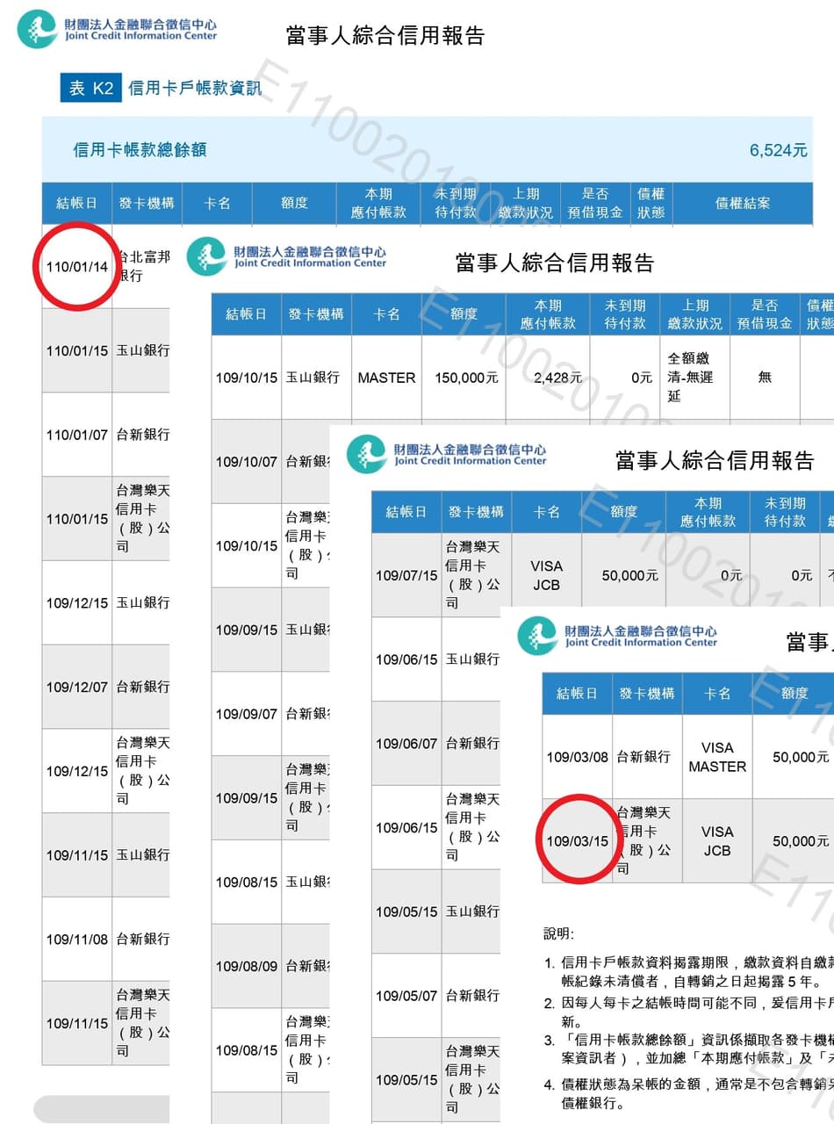The height and width of the screenshot is (1124, 834).
Task: Select the 全額繳清-無遲延 payment status cell
Action: [695, 378]
